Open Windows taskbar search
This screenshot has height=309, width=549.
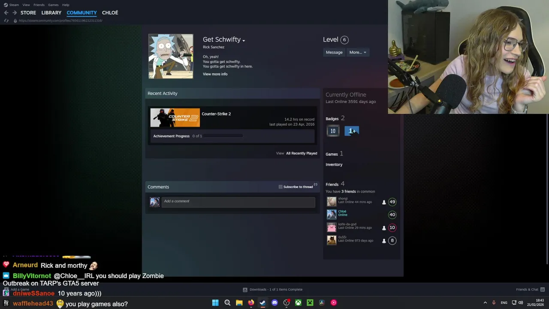pyautogui.click(x=227, y=303)
